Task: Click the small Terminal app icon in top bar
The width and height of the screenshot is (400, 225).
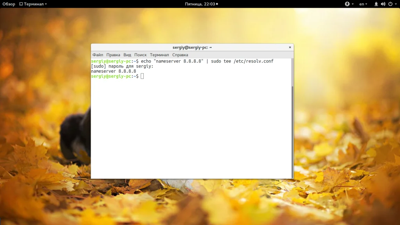Action: [20, 4]
